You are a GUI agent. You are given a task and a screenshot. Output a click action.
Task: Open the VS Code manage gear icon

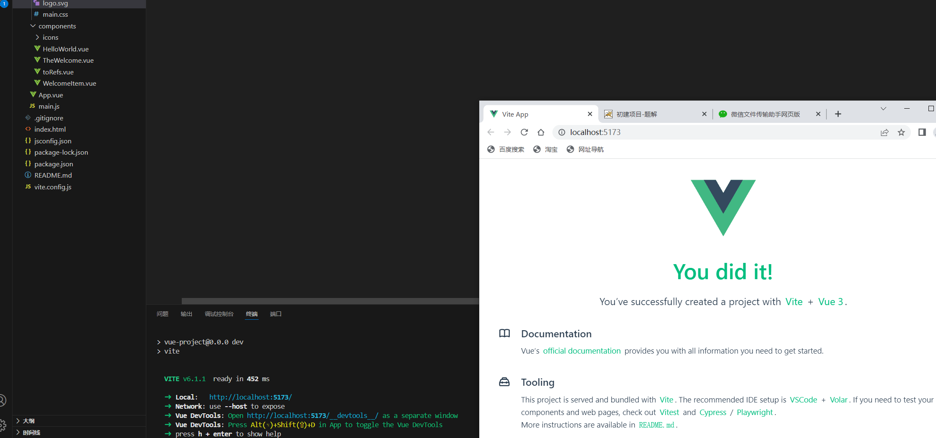2,425
